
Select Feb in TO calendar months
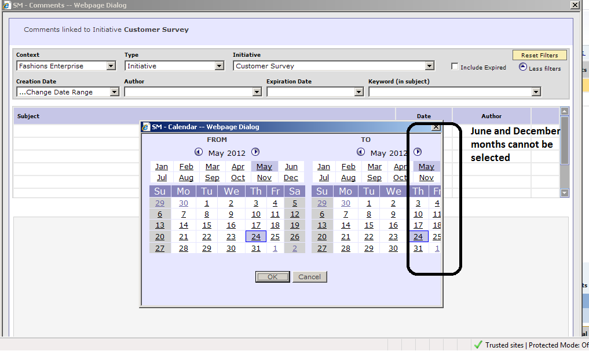349,166
